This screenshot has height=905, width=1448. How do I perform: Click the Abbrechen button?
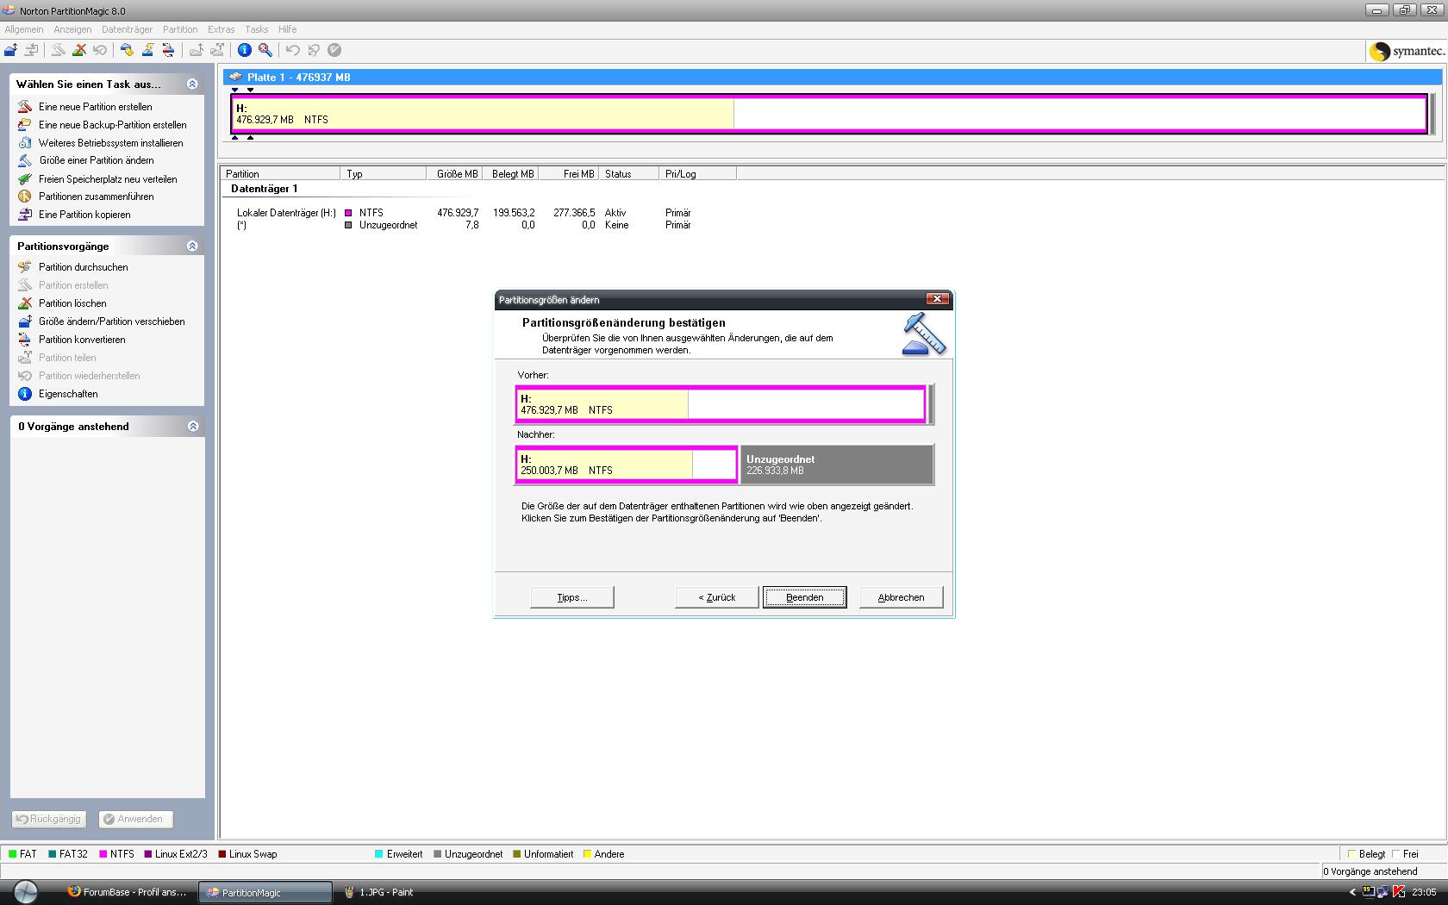click(901, 597)
